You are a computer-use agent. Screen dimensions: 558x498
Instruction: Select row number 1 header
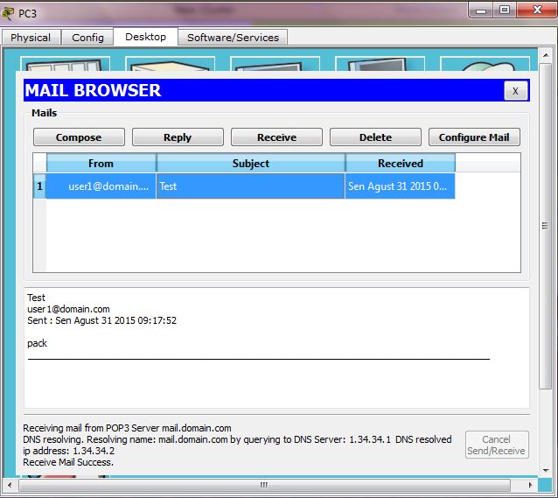click(39, 186)
